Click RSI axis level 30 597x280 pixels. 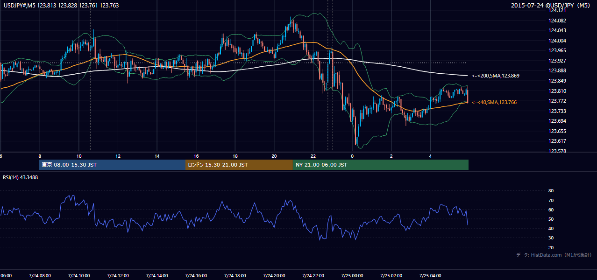click(x=551, y=238)
